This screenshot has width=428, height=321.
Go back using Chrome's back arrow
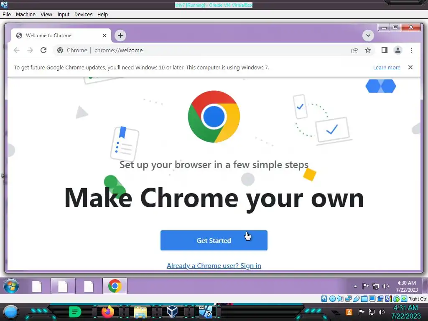pyautogui.click(x=17, y=50)
